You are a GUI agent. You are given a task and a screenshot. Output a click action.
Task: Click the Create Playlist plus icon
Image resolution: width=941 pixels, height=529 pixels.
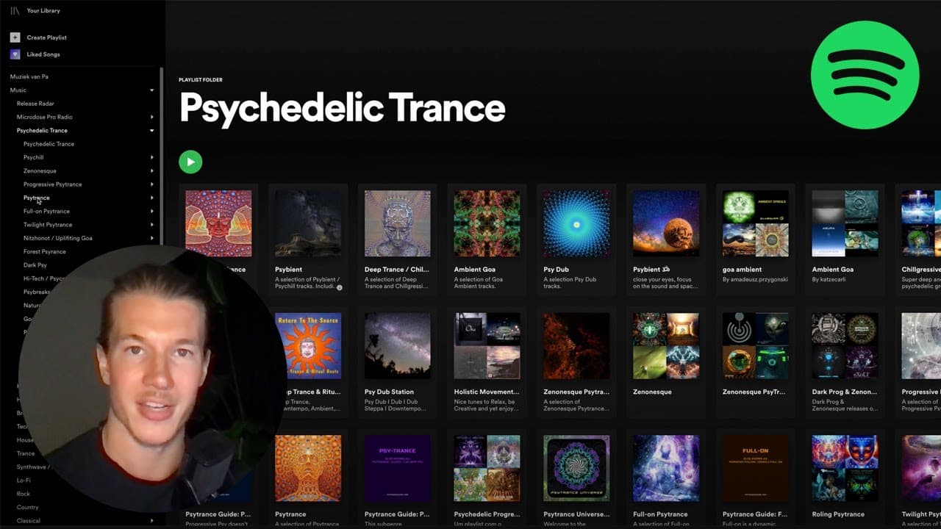tap(15, 37)
